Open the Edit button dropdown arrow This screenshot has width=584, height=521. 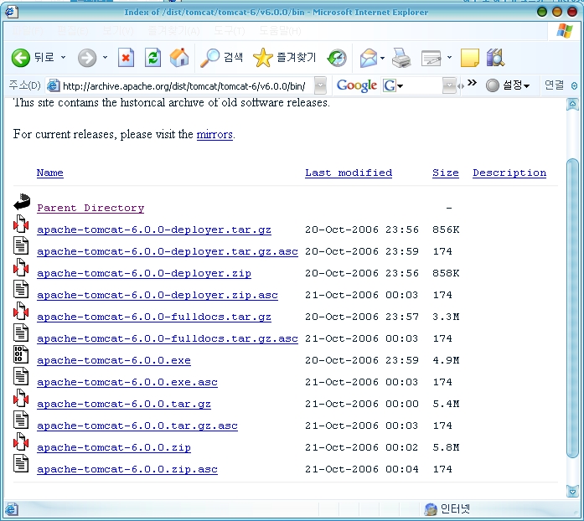(x=449, y=58)
